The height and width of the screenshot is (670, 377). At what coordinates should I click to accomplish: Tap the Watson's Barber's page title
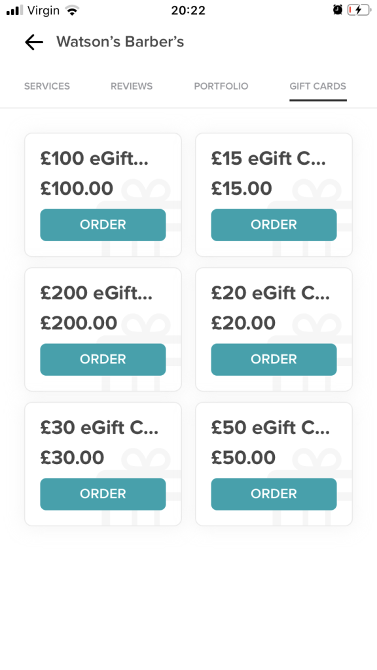pos(120,42)
